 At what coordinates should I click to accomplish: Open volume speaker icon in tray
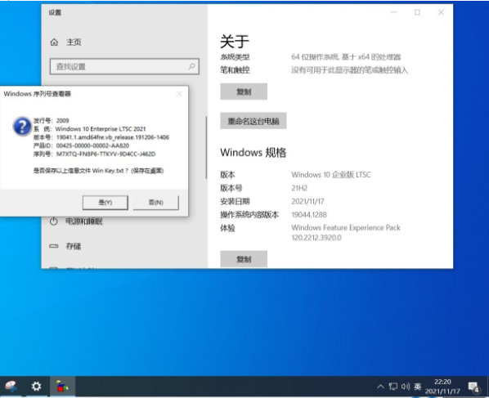(x=406, y=387)
